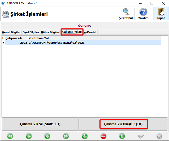Edit record with green pencil icon

(x=122, y=136)
